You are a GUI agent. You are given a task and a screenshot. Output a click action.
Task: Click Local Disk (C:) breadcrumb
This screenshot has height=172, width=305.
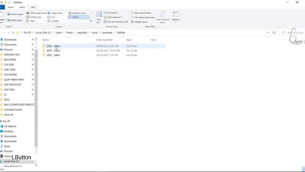point(43,32)
